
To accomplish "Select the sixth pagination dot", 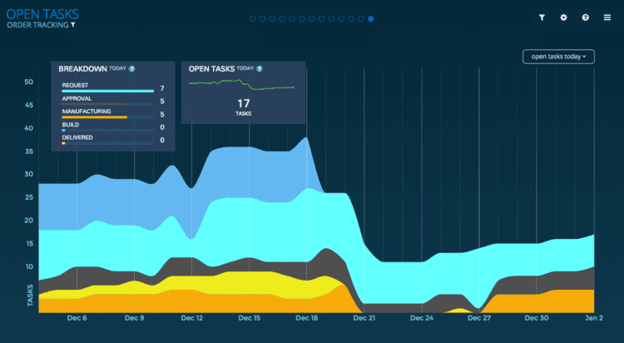I will [x=302, y=18].
